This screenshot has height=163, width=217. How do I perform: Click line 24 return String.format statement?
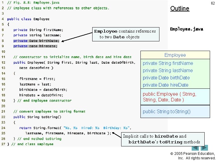[x=75, y=128]
